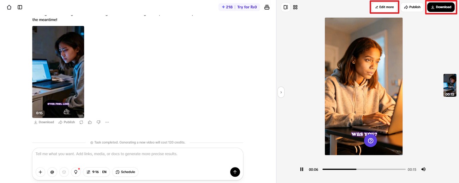The height and width of the screenshot is (183, 459).
Task: Click the 00:15 total duration beside volume
Action: pyautogui.click(x=412, y=170)
